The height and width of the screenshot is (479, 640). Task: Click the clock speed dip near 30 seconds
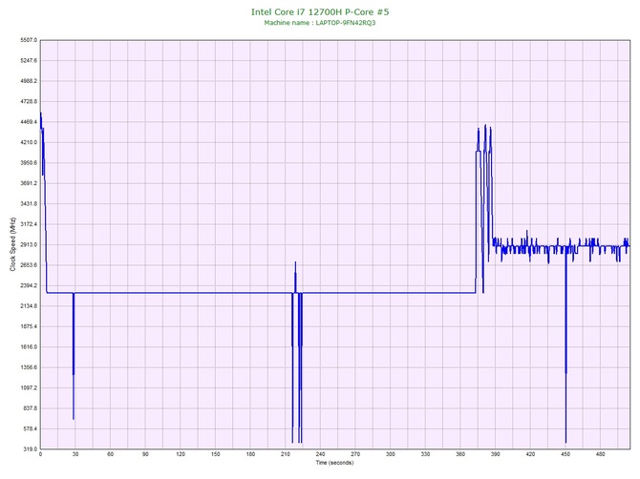(x=74, y=356)
